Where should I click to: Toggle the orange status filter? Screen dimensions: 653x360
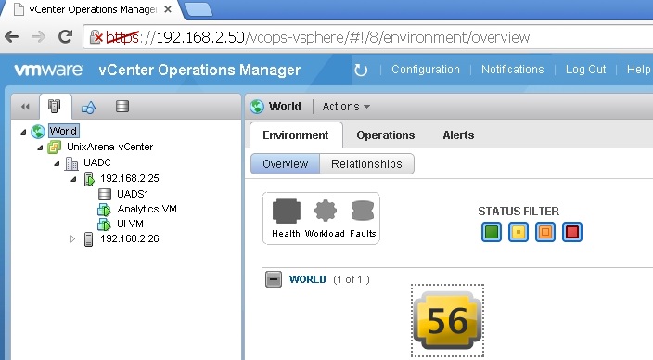click(x=545, y=232)
